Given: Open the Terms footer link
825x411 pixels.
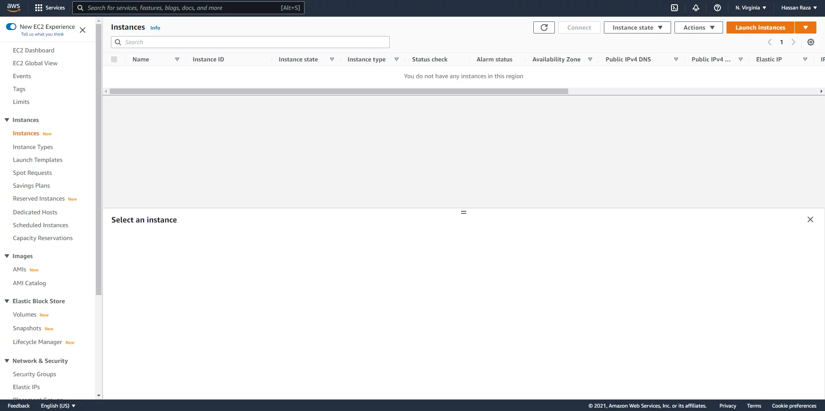Looking at the screenshot, I should (754, 406).
